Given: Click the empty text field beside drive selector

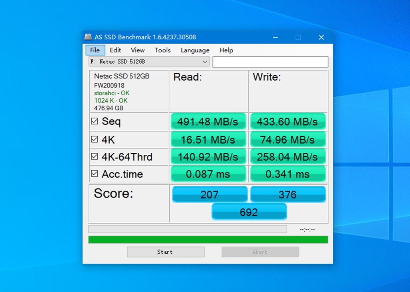Looking at the screenshot, I should click(x=270, y=62).
